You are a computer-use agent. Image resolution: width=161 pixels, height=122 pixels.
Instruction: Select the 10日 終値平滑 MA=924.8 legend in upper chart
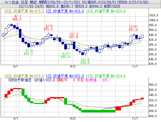(106, 11)
